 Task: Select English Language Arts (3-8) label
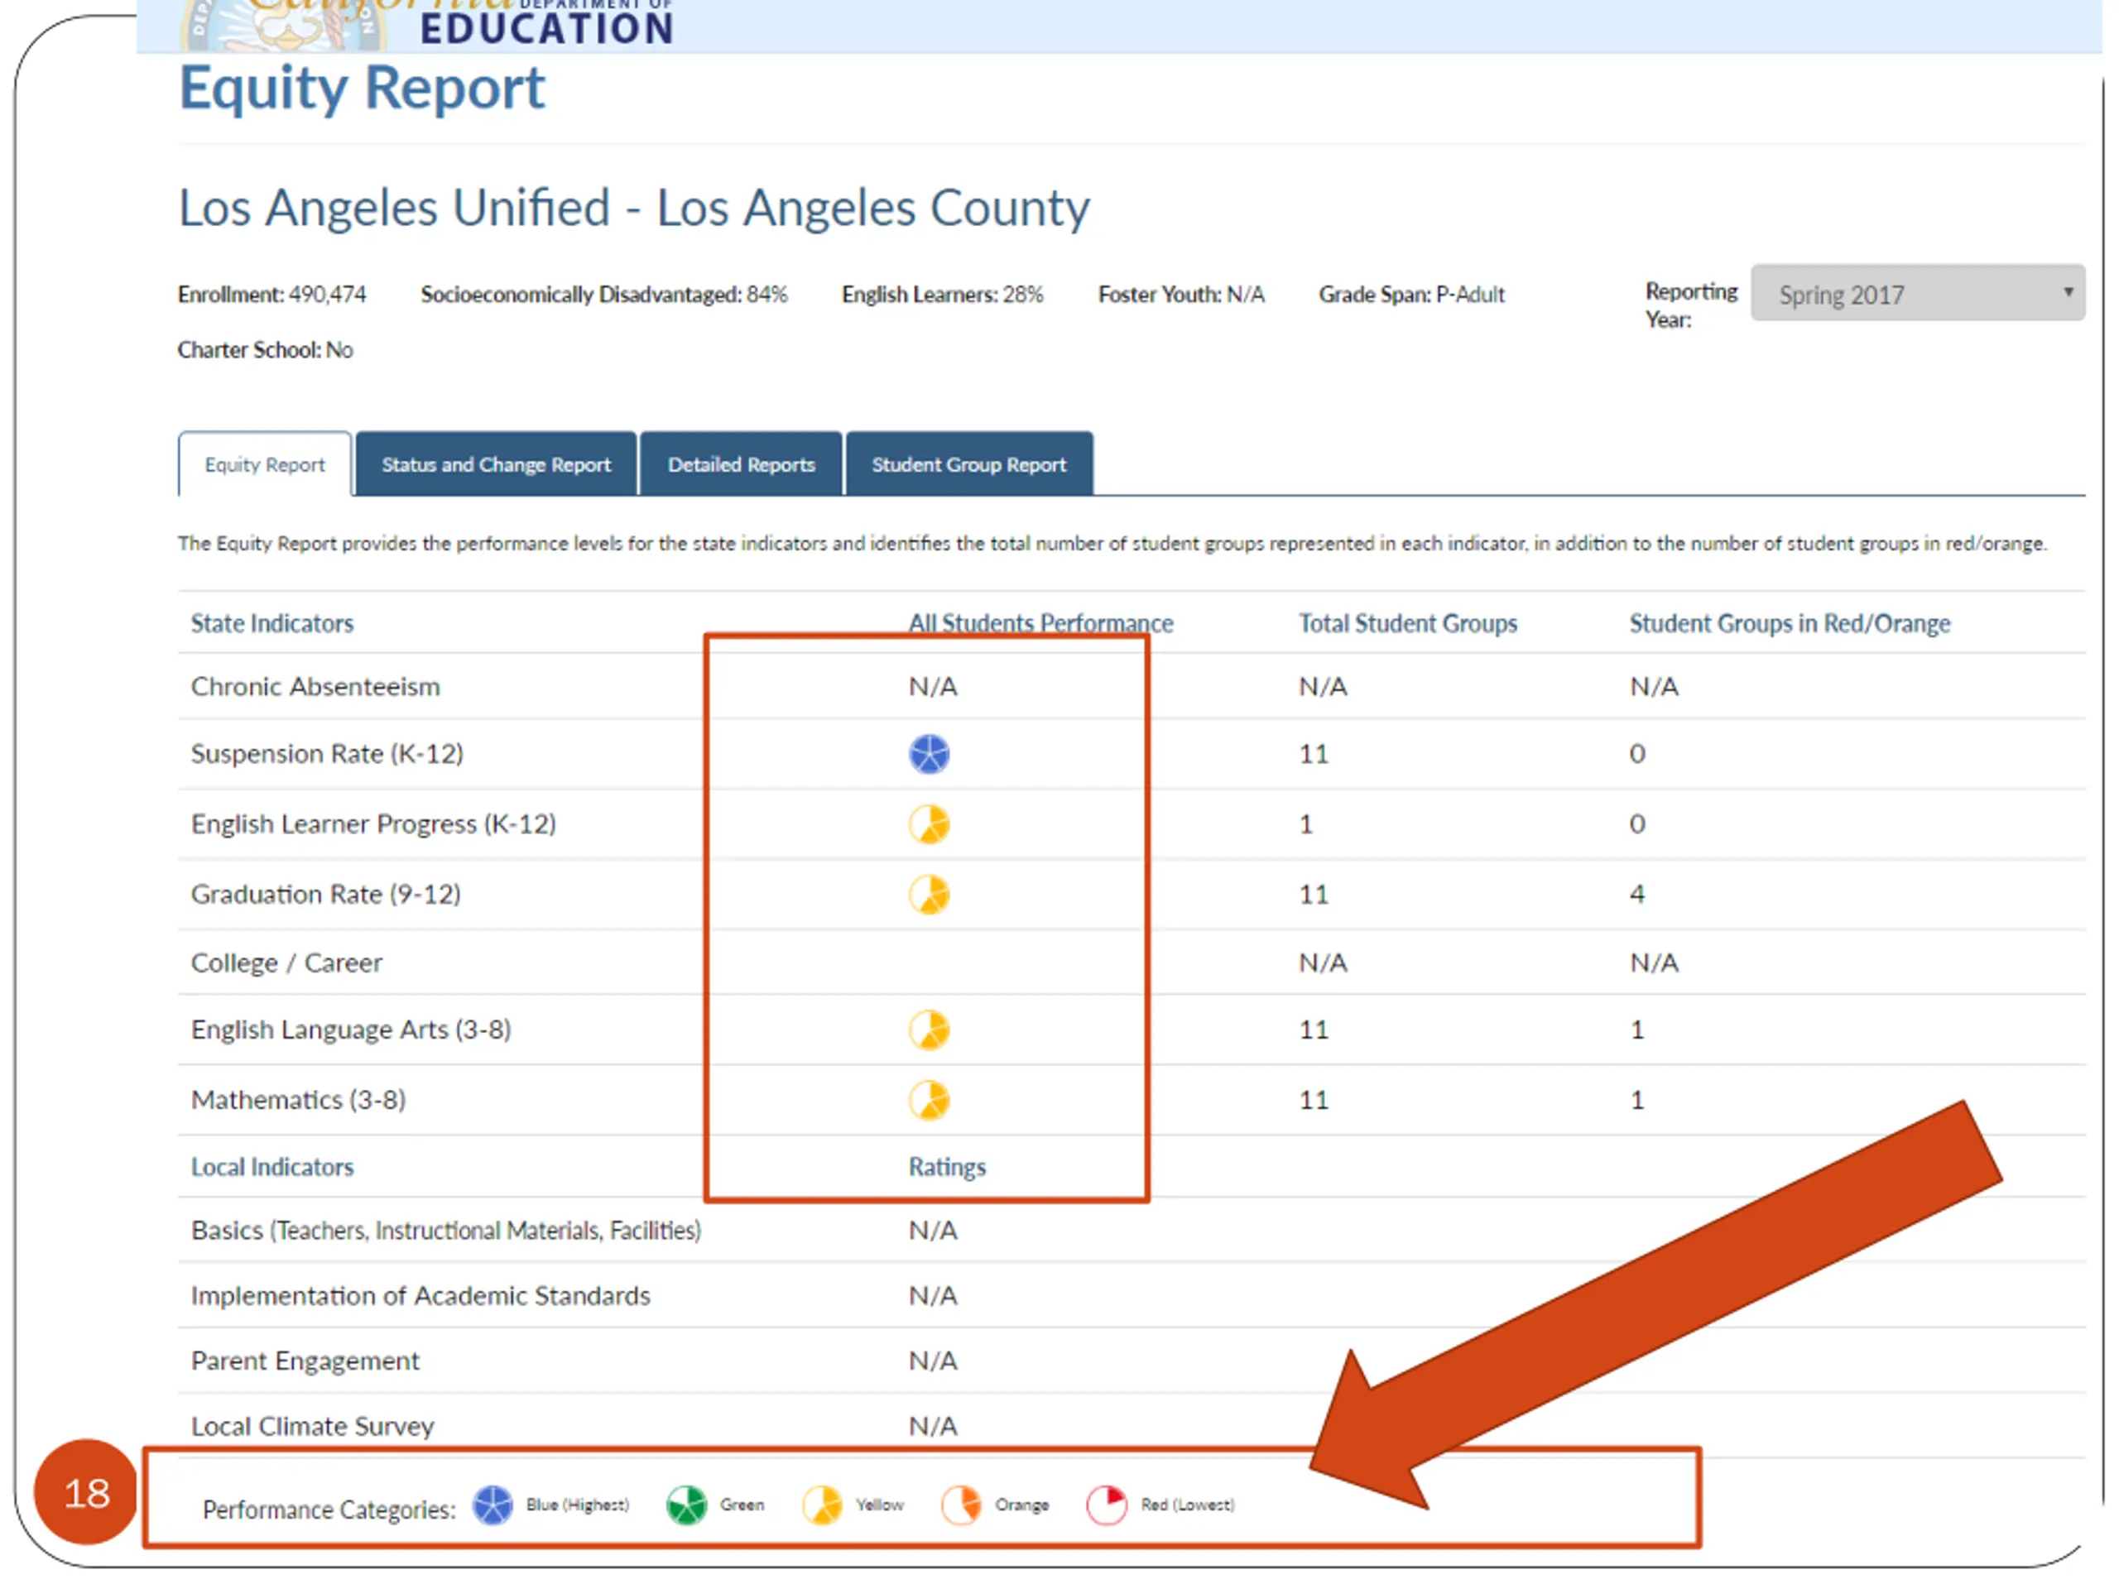(351, 1030)
